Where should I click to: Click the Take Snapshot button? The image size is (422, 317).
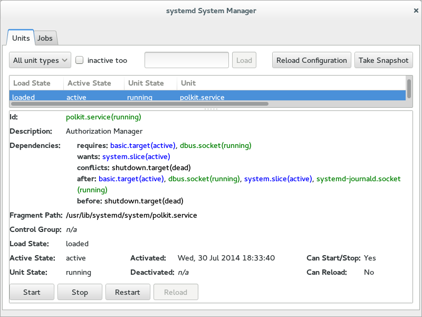tap(383, 60)
